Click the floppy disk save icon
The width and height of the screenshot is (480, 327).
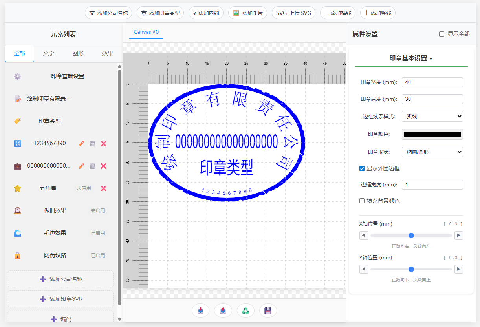coord(268,311)
